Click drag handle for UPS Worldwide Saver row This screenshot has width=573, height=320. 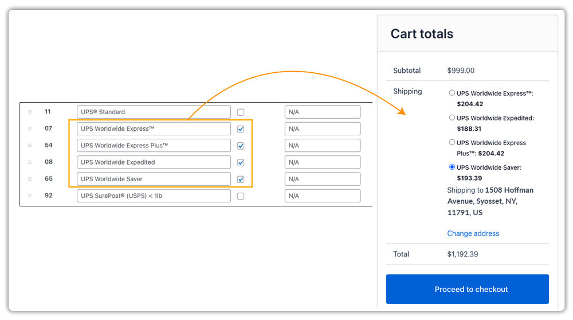pyautogui.click(x=30, y=179)
